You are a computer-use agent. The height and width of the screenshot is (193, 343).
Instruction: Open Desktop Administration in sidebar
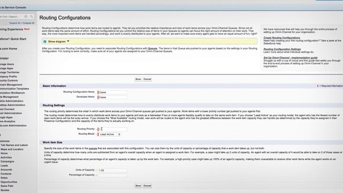(x=12, y=105)
